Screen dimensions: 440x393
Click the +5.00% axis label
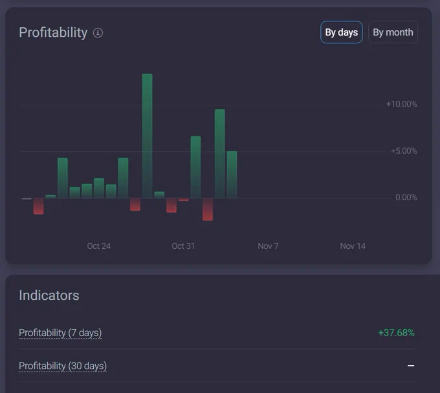tap(404, 151)
